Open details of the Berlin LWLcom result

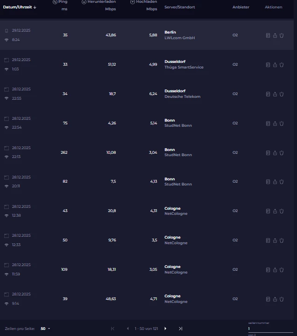[x=268, y=35]
